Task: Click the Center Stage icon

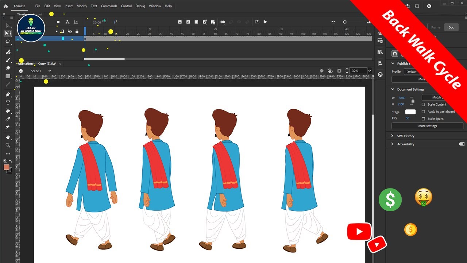Action: pos(322,71)
